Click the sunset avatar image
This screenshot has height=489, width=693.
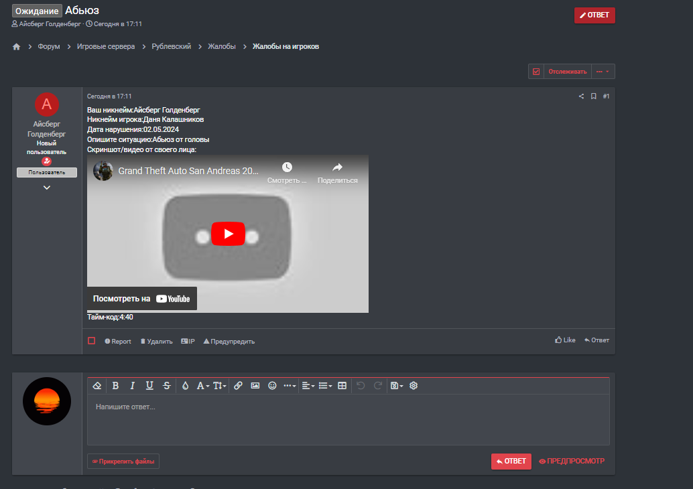(47, 401)
